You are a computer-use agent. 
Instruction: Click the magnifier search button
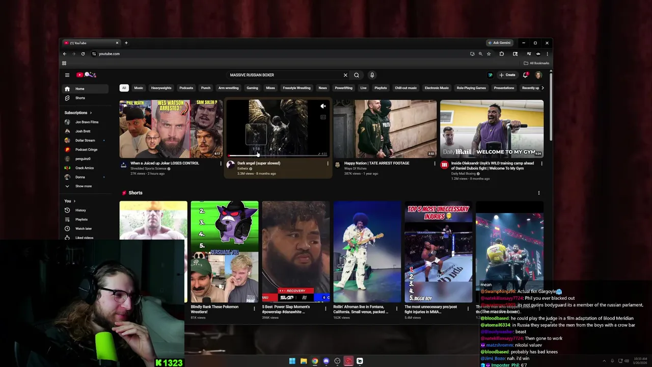point(357,75)
